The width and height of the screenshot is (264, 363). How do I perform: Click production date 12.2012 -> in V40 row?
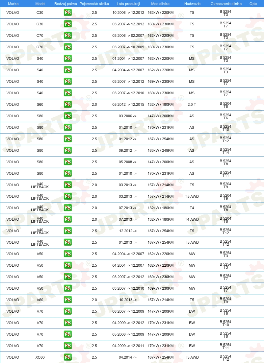tap(128, 231)
